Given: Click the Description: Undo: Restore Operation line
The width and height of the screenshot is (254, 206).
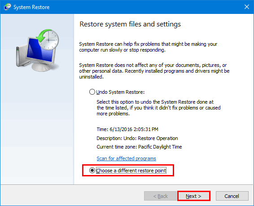Looking at the screenshot, I should point(137,138).
